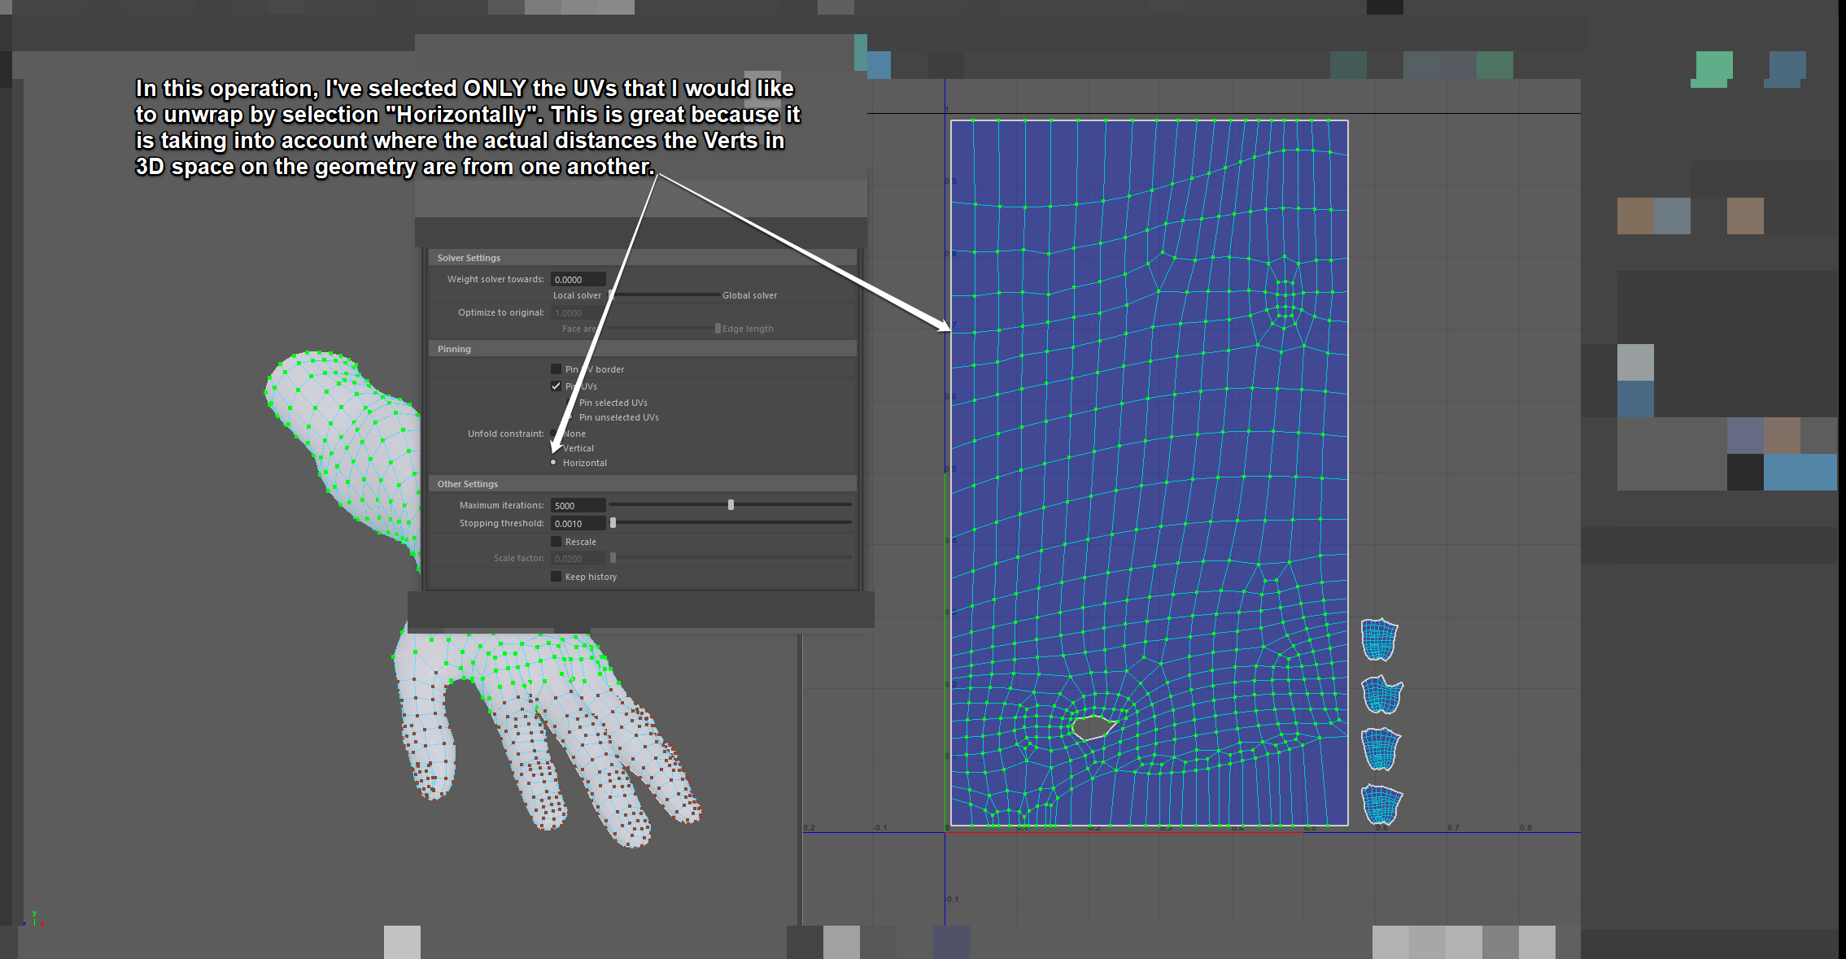Image resolution: width=1846 pixels, height=959 pixels.
Task: Collapse the Solver Settings section
Action: [x=643, y=258]
